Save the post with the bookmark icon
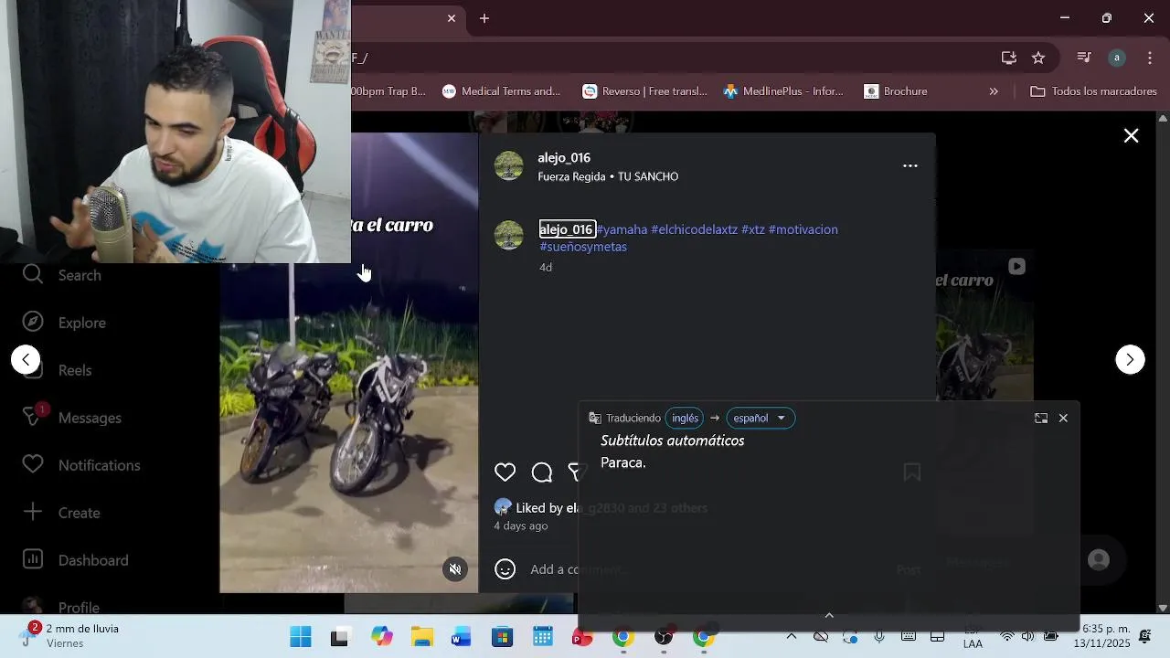This screenshot has width=1170, height=658. 911,472
